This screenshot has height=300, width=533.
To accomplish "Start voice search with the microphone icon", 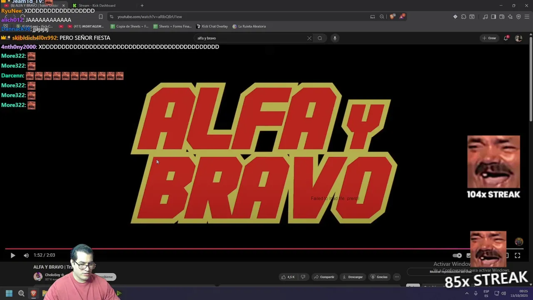I will 334,38.
